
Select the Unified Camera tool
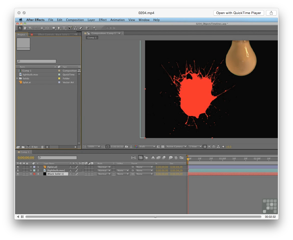click(42, 28)
